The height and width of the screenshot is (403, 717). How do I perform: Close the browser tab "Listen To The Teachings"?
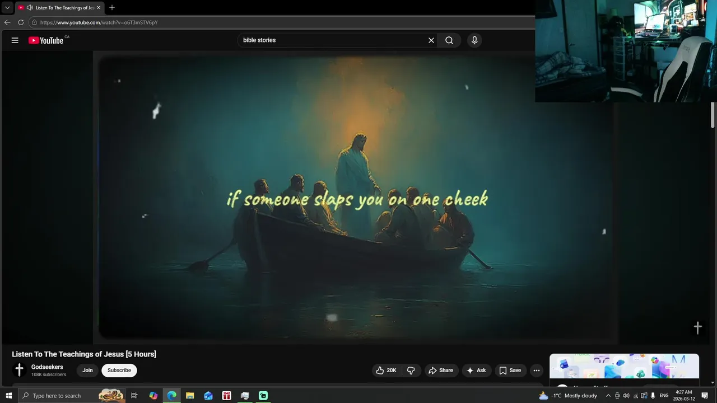[x=99, y=8]
